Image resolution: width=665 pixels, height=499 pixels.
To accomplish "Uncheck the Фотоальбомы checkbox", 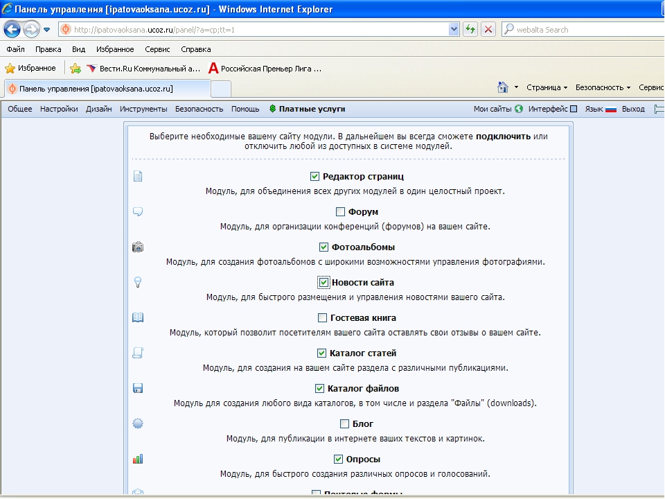I will (323, 247).
